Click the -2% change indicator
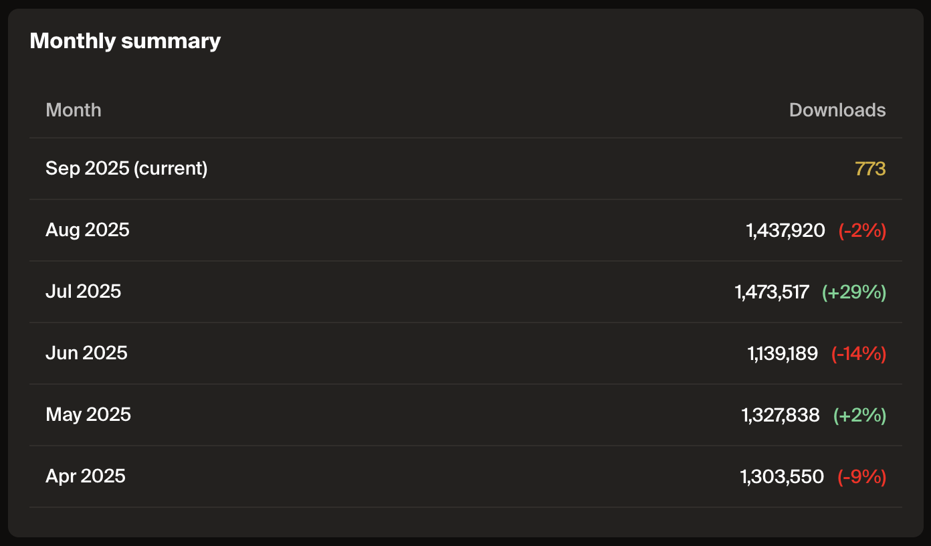 [862, 231]
